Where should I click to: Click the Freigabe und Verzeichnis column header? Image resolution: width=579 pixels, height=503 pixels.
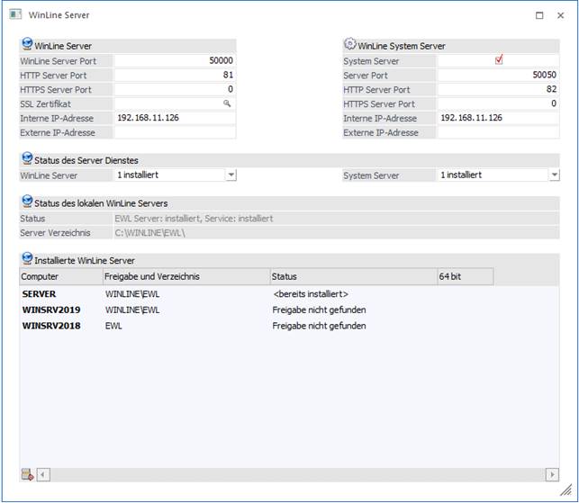pyautogui.click(x=185, y=276)
